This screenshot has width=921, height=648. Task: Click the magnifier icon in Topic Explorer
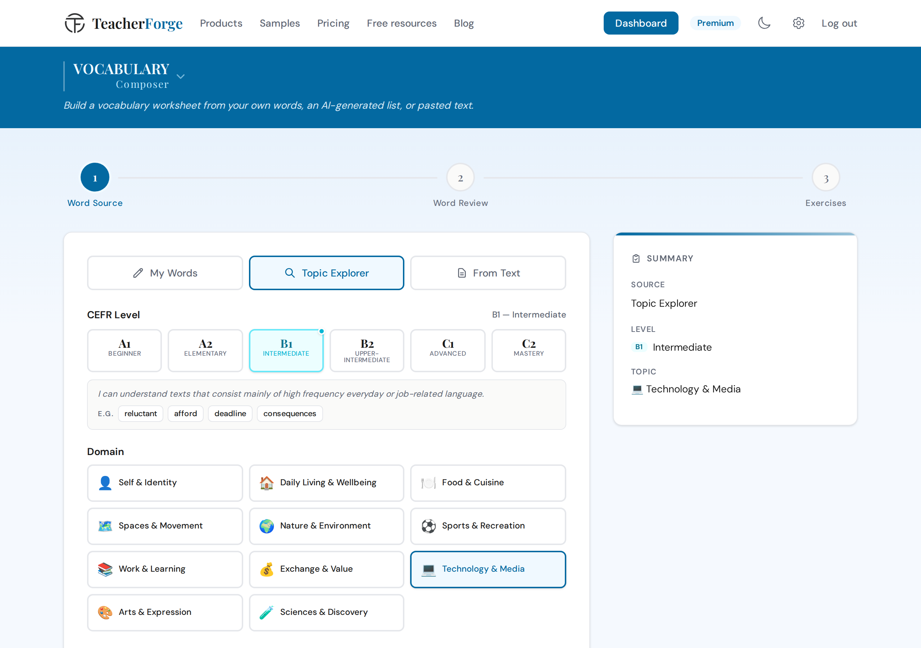pyautogui.click(x=290, y=273)
